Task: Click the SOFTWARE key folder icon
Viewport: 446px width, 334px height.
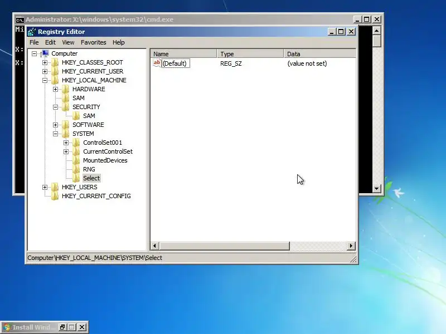Action: pos(65,125)
